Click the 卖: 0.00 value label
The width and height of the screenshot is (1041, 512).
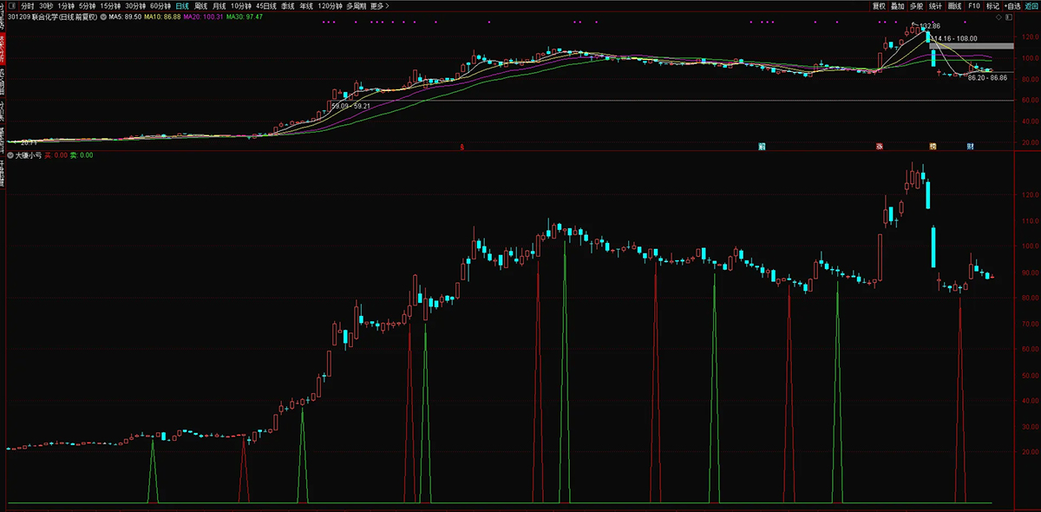pos(82,155)
